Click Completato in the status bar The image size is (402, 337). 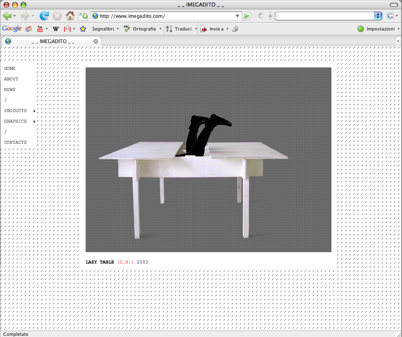pos(16,334)
